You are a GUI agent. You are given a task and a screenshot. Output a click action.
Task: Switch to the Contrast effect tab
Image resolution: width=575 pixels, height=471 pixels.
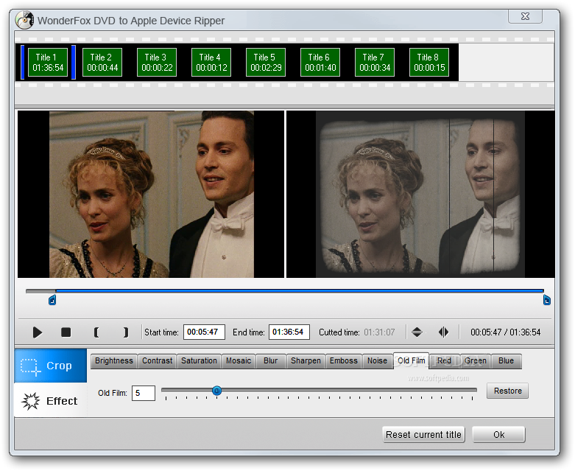157,361
